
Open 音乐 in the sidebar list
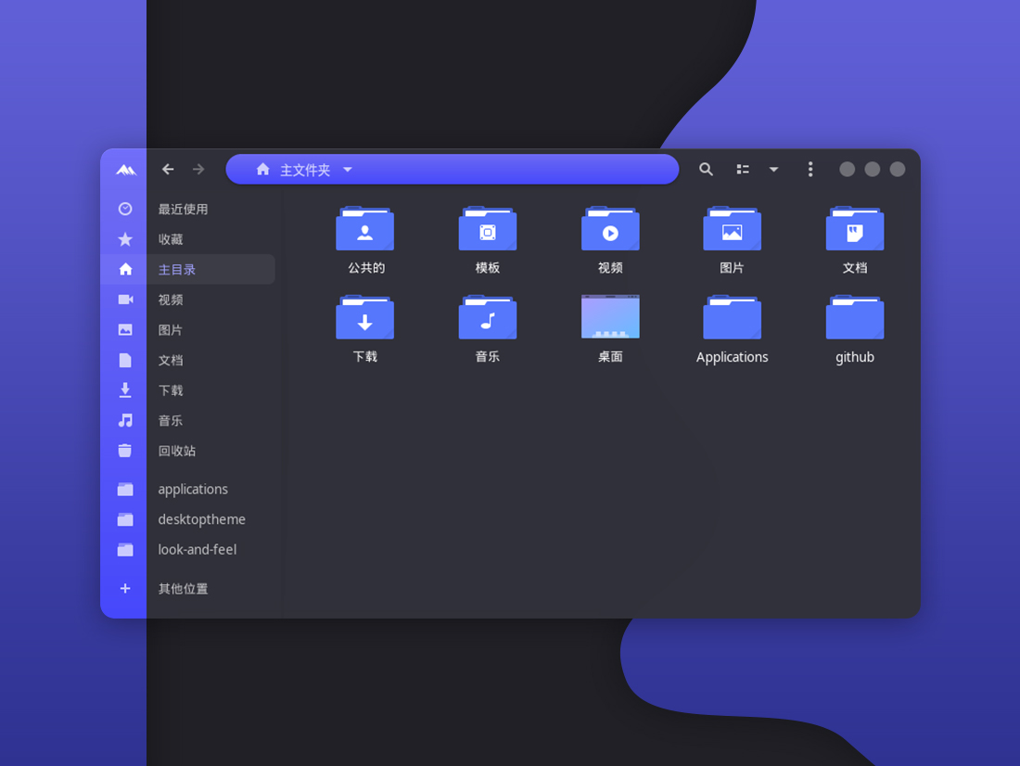point(171,420)
